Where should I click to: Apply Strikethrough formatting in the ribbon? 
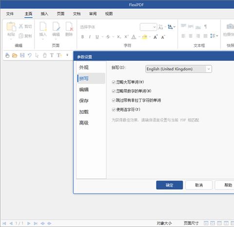point(108,37)
